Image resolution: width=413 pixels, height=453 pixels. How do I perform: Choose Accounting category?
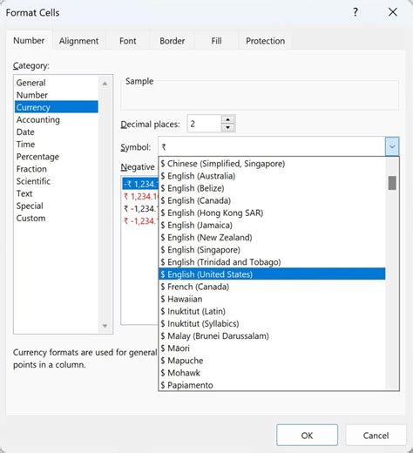pos(57,119)
